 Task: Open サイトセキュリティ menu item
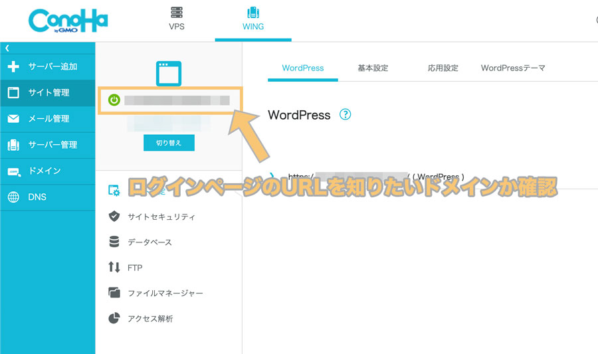[x=161, y=217]
